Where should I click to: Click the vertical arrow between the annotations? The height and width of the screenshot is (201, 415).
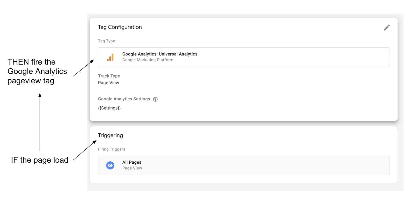tap(40, 122)
